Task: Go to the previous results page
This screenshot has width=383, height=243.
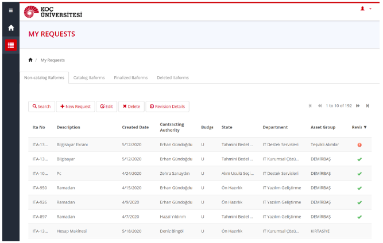Action: [x=320, y=105]
